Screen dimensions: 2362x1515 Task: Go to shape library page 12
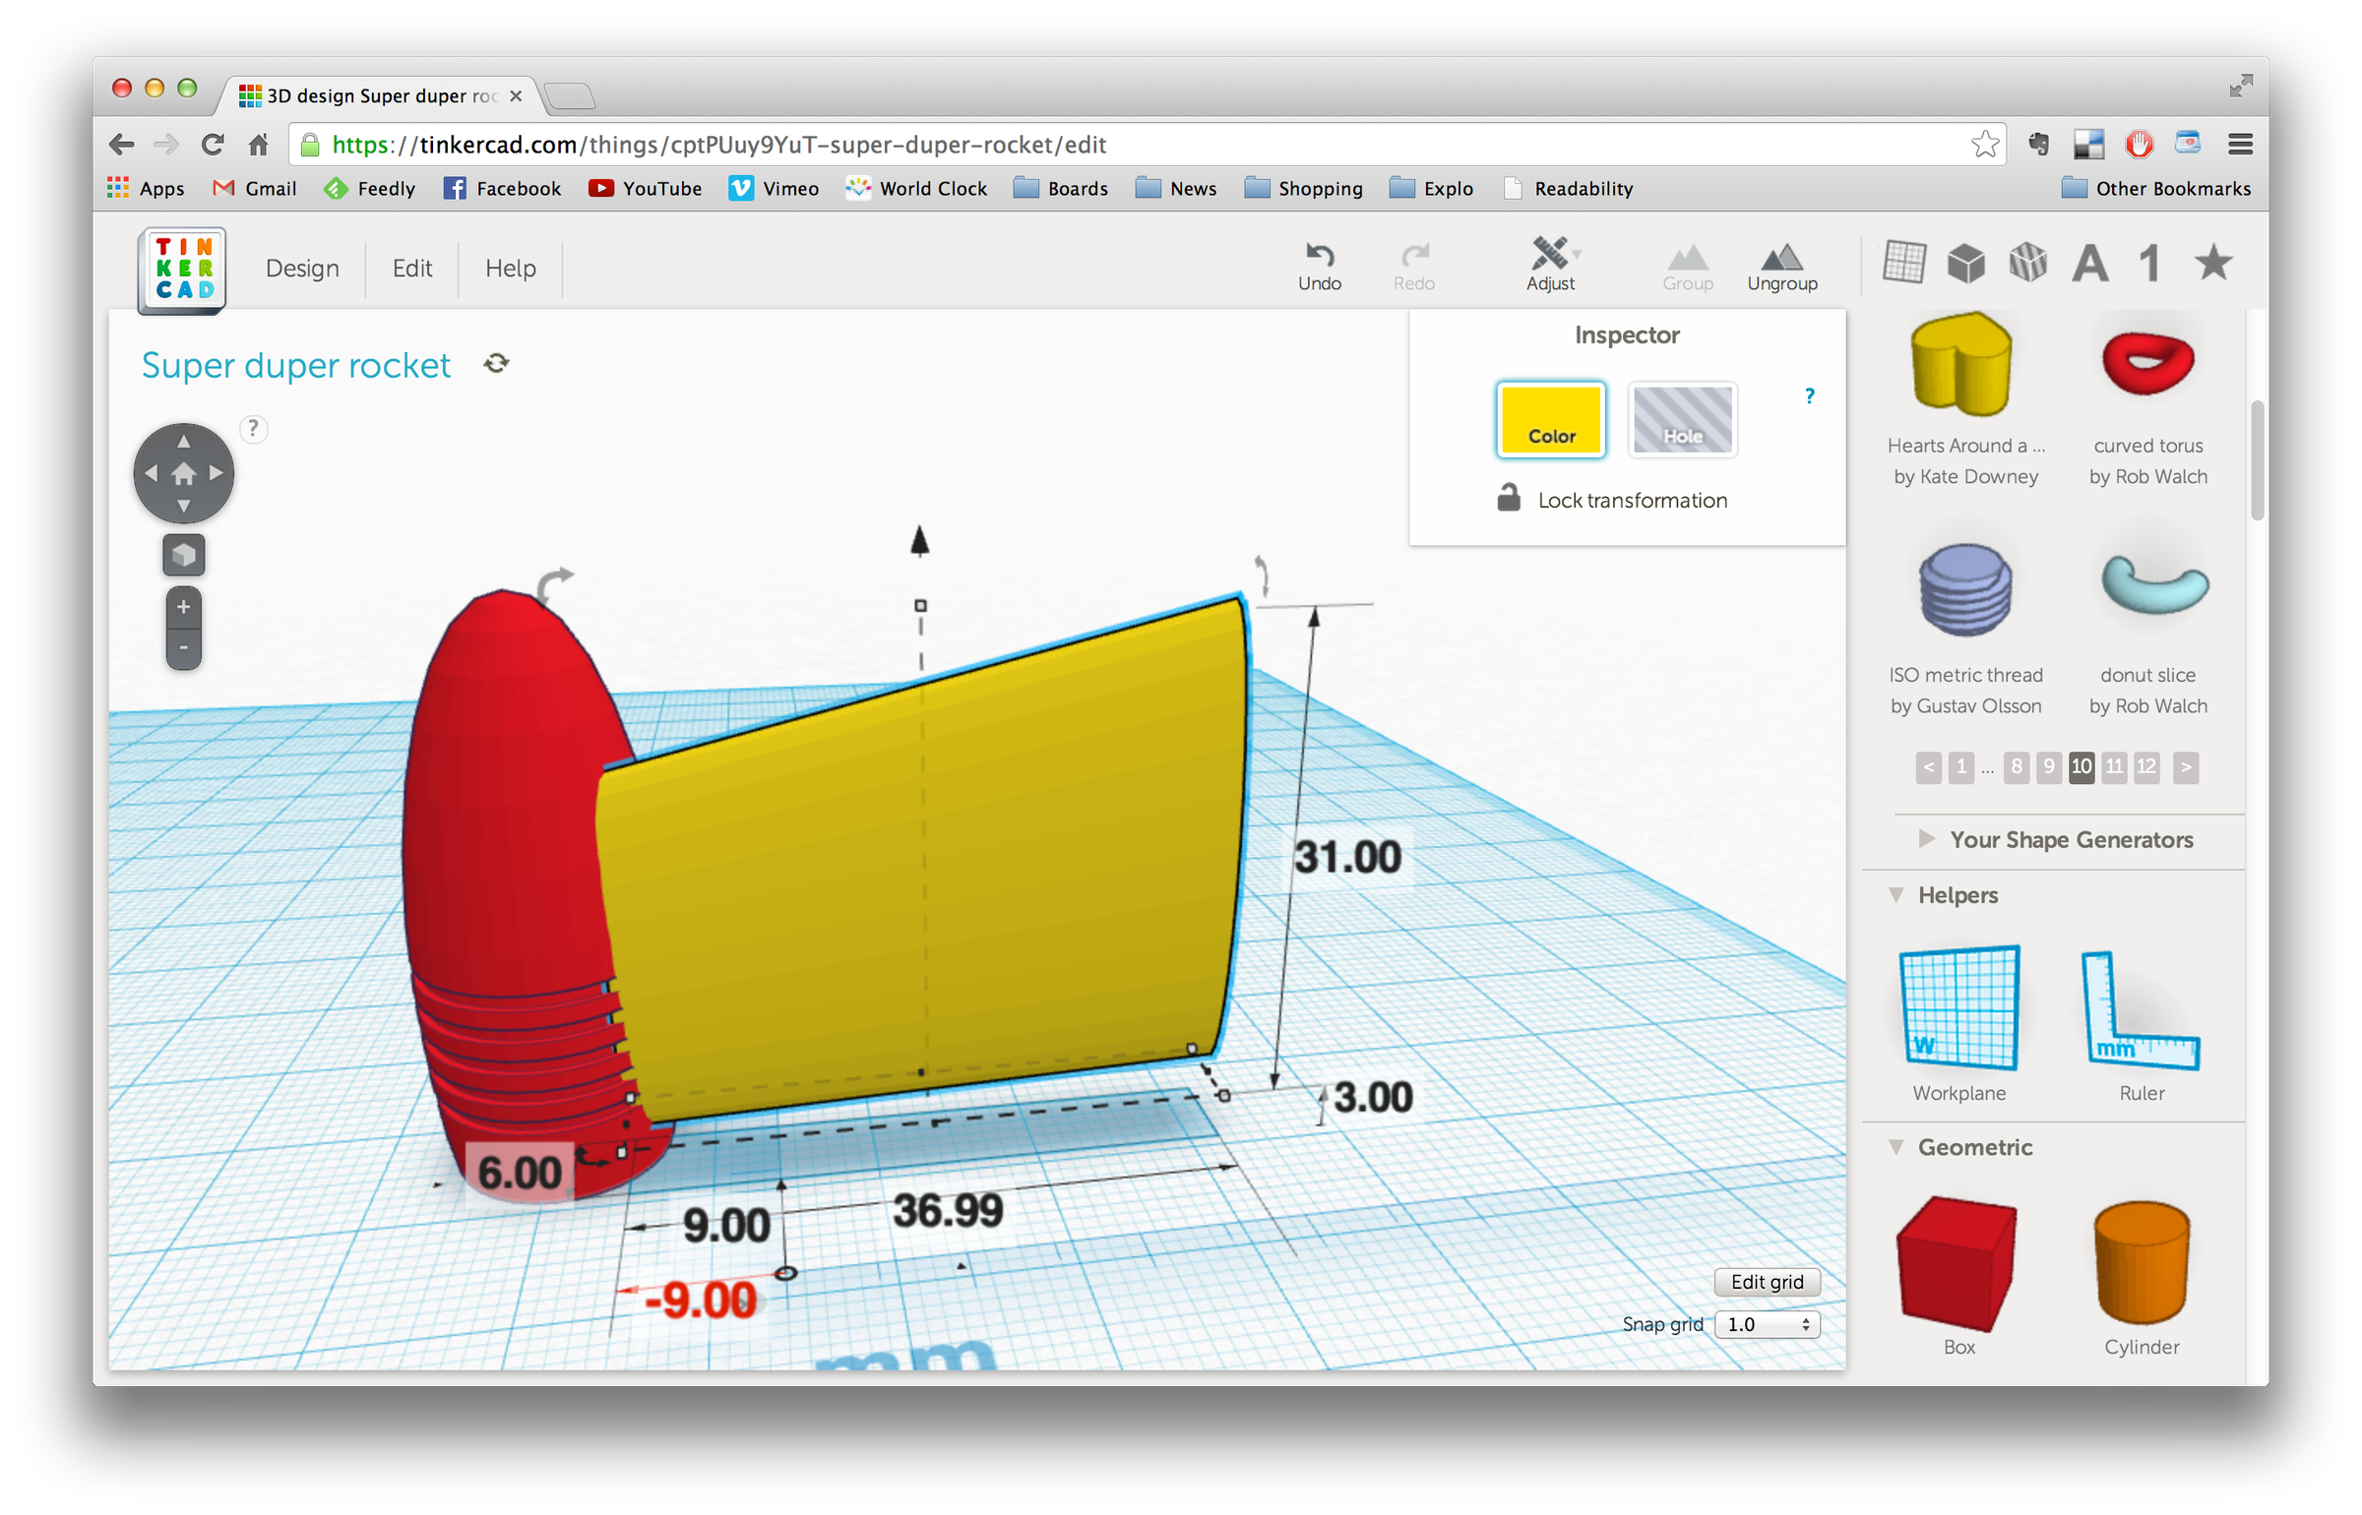coord(2145,767)
